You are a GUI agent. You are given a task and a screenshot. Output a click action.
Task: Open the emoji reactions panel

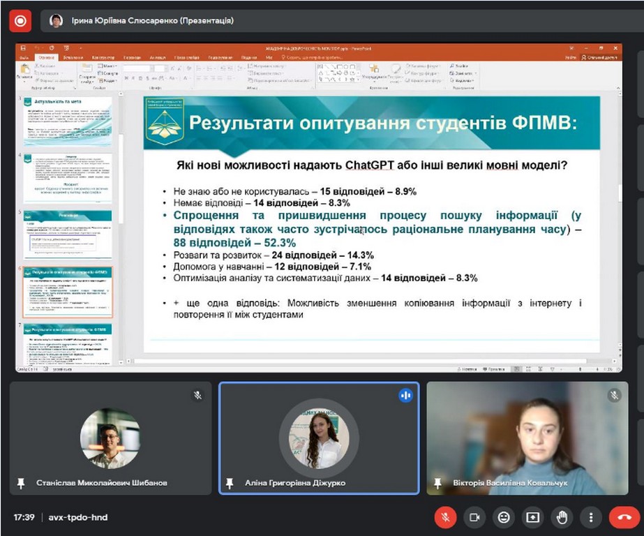(503, 517)
